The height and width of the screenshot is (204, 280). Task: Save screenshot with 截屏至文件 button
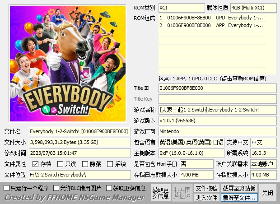tap(239, 198)
